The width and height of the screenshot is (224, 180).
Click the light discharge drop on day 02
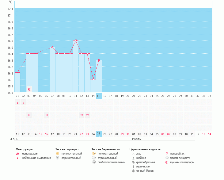click(x=23, y=103)
